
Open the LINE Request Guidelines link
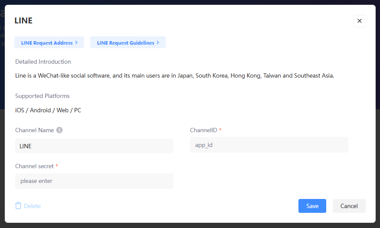click(125, 43)
